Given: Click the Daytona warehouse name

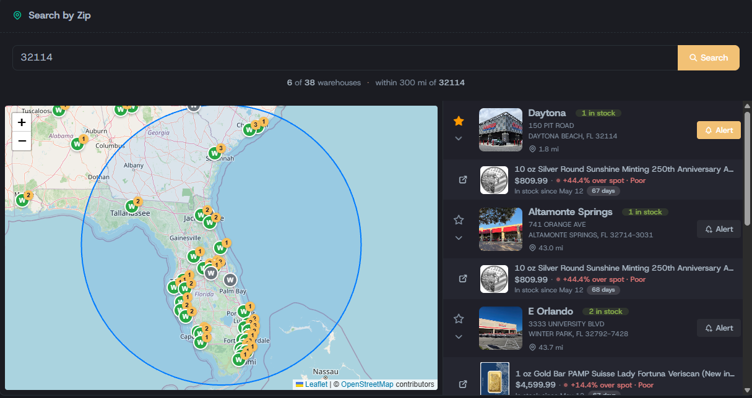Looking at the screenshot, I should coord(547,113).
